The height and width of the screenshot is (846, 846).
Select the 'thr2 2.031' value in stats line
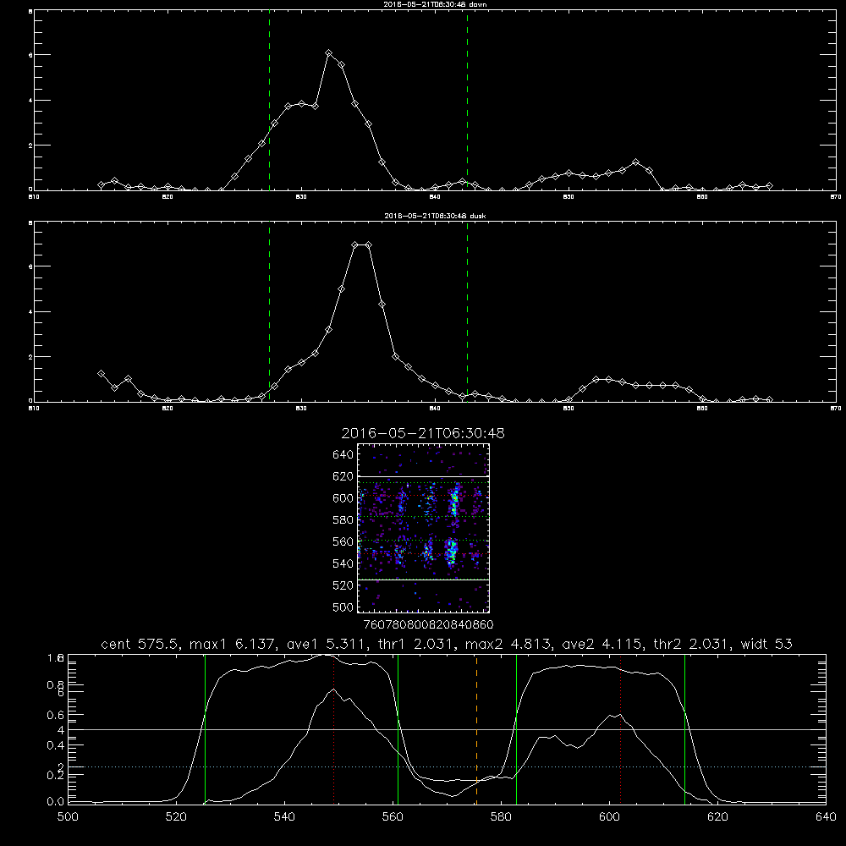(692, 644)
